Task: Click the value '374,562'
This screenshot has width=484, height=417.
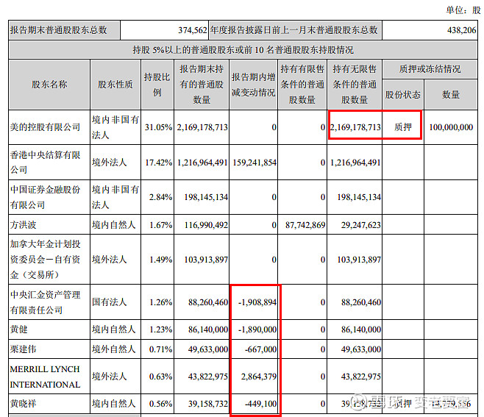Action: (x=192, y=30)
